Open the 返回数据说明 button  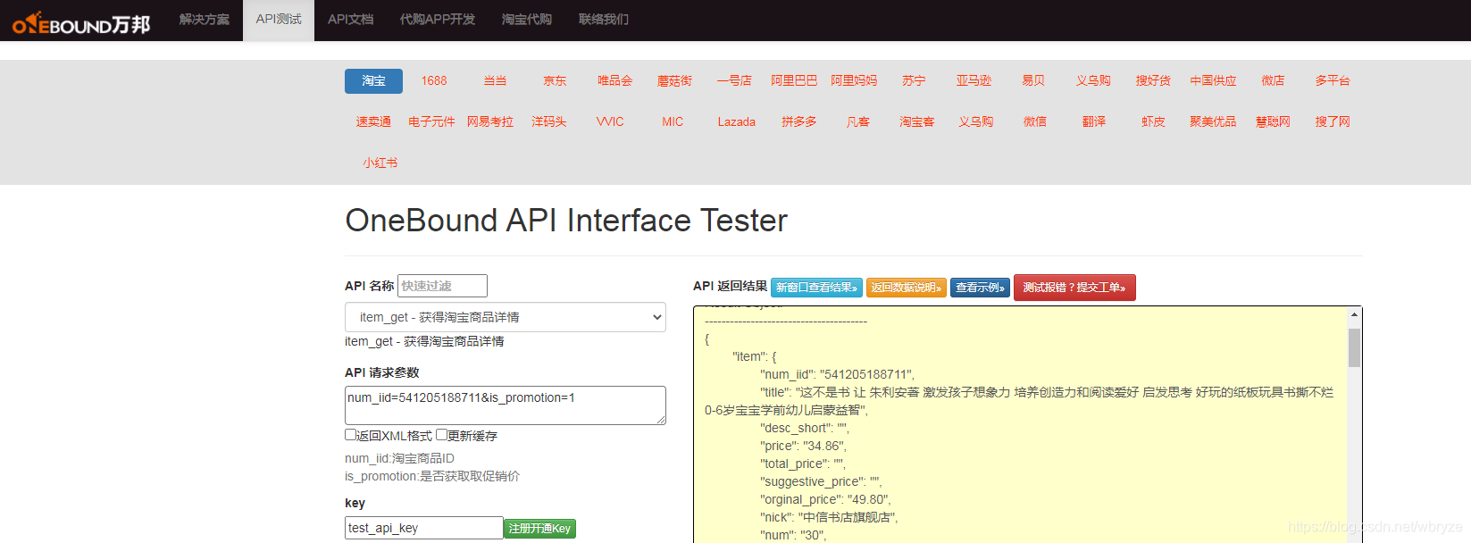907,288
